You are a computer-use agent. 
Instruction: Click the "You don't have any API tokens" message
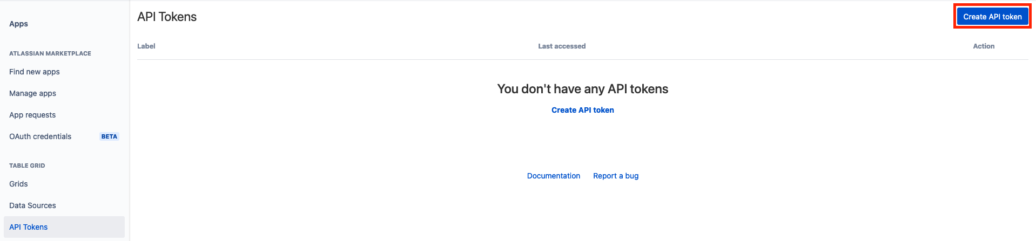click(582, 89)
